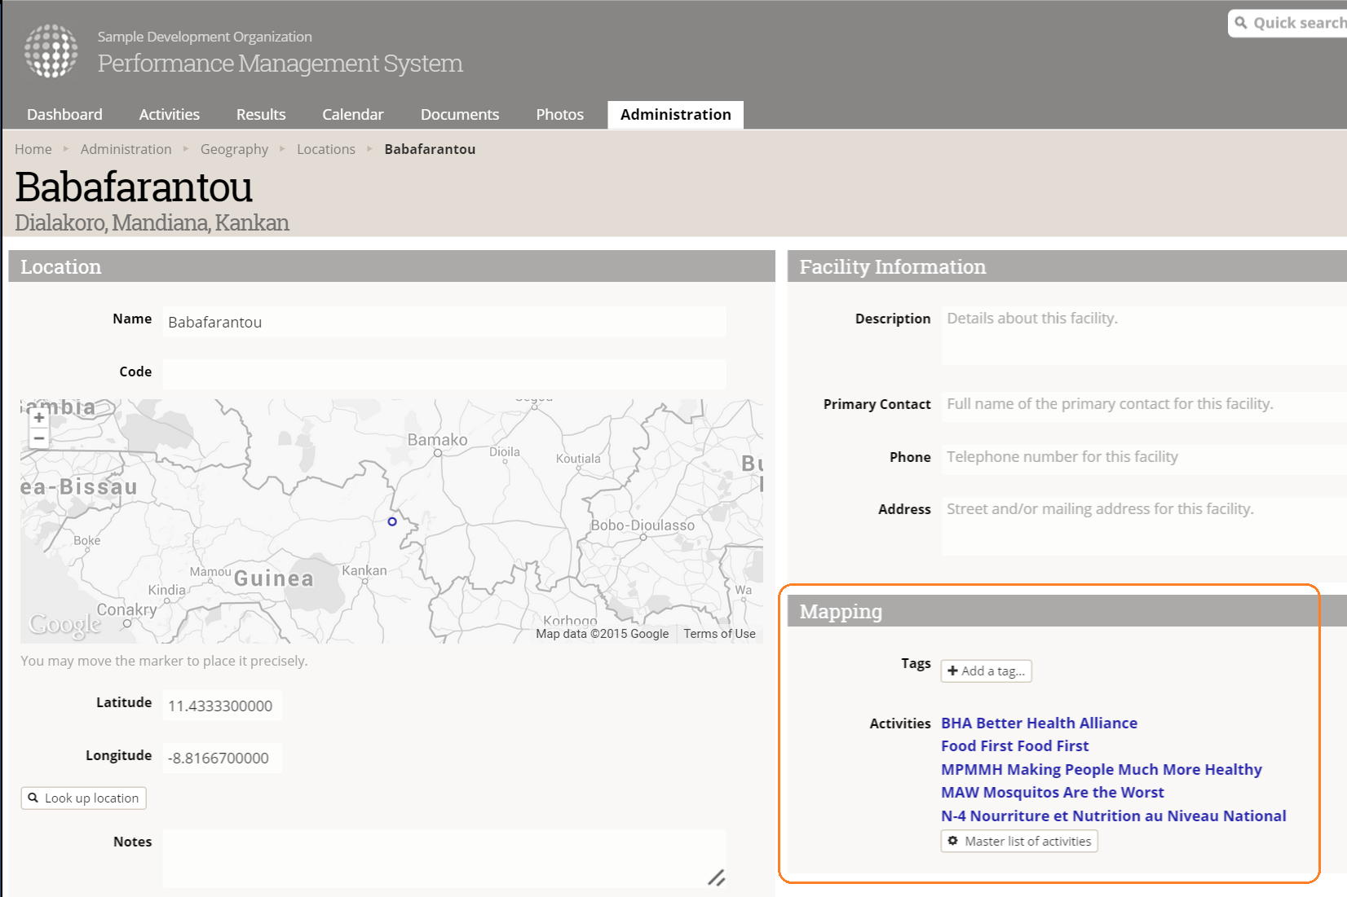The height and width of the screenshot is (897, 1347).
Task: Click the Description text area
Action: (1144, 336)
